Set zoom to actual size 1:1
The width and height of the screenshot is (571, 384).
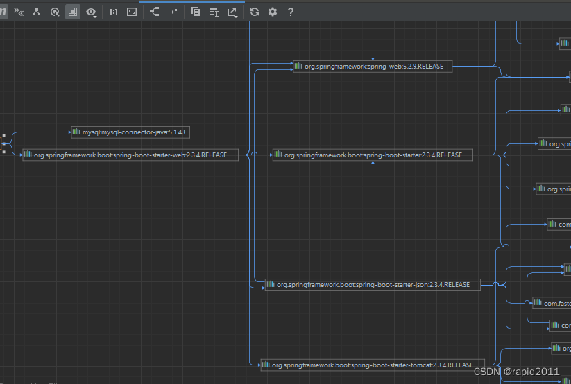tap(114, 12)
